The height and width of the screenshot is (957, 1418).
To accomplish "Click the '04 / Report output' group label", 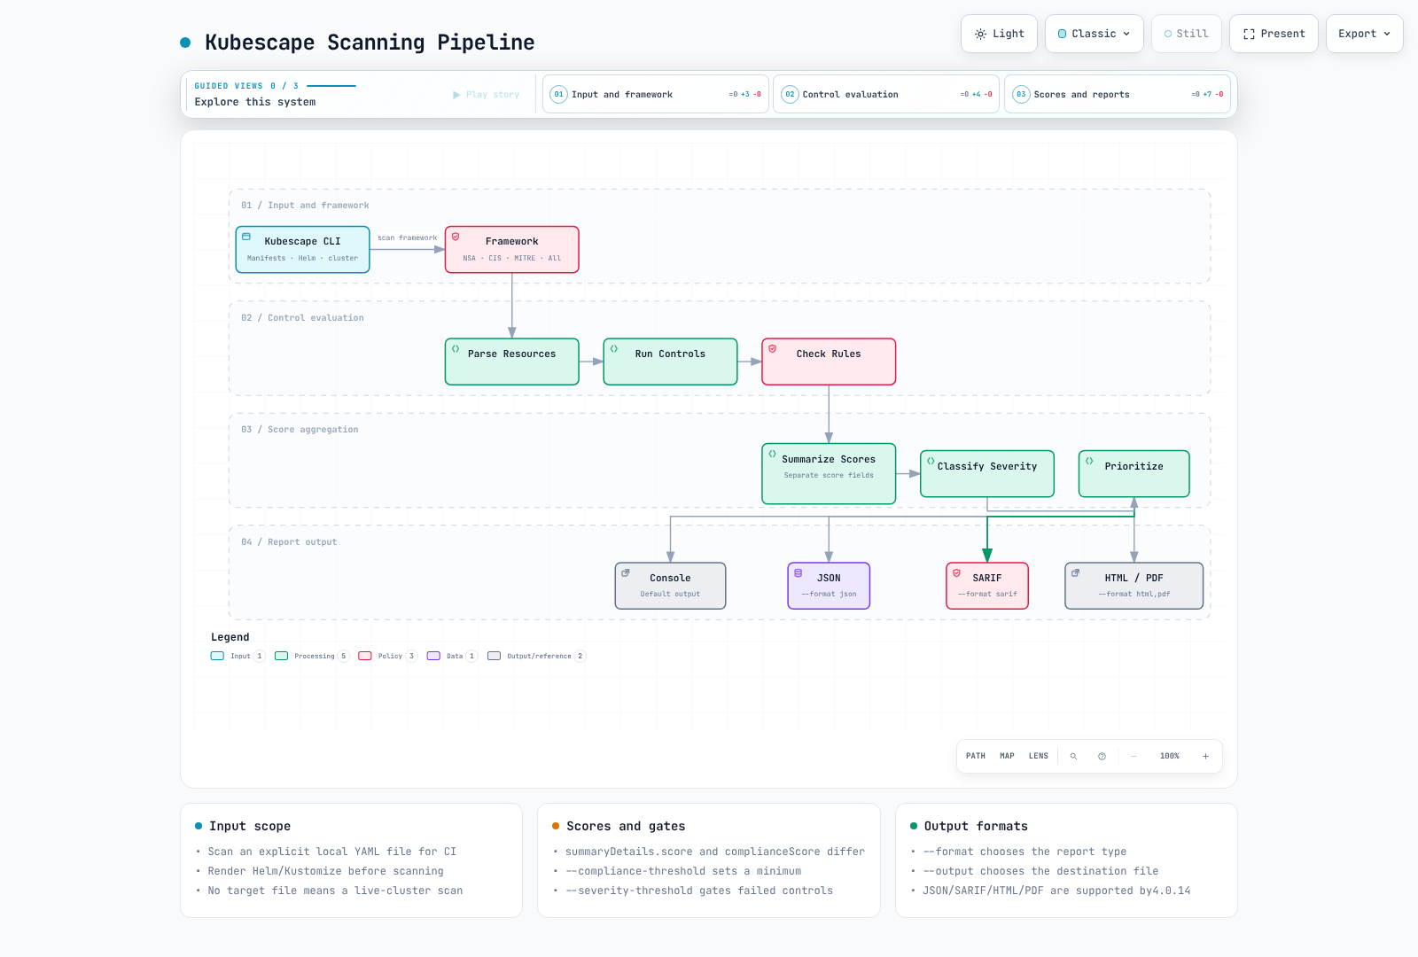I will coord(289,542).
